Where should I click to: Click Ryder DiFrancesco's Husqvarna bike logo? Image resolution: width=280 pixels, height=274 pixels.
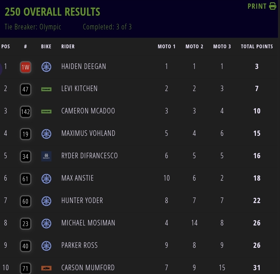tap(46, 156)
